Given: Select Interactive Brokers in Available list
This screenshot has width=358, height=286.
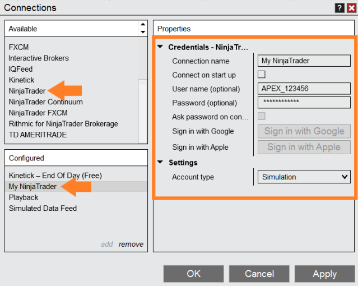Looking at the screenshot, I should click(x=39, y=58).
